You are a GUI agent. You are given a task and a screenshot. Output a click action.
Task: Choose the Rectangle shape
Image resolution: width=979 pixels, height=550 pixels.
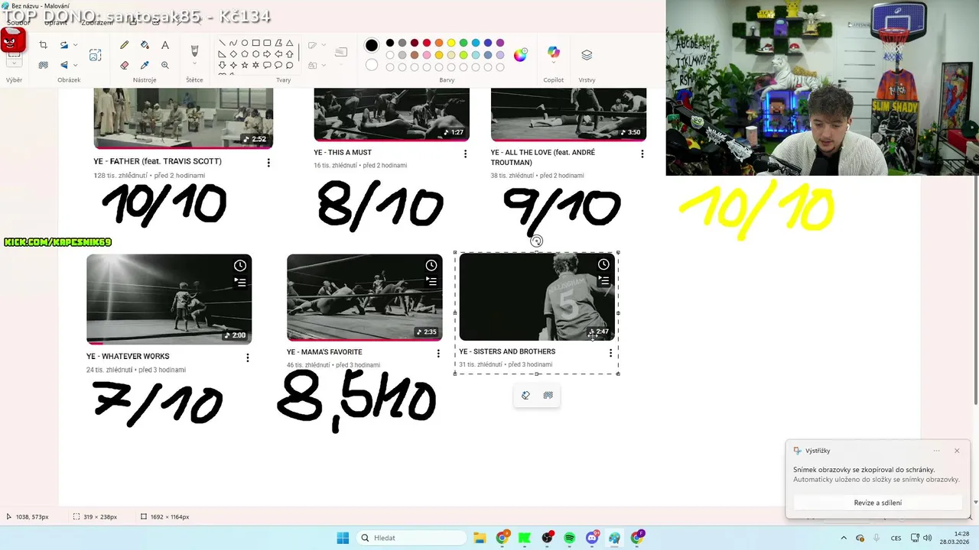256,43
